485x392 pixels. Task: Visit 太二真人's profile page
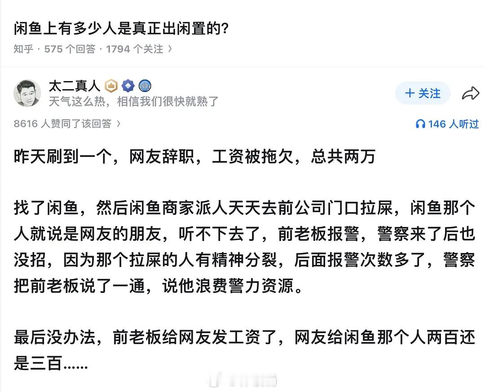pyautogui.click(x=74, y=86)
